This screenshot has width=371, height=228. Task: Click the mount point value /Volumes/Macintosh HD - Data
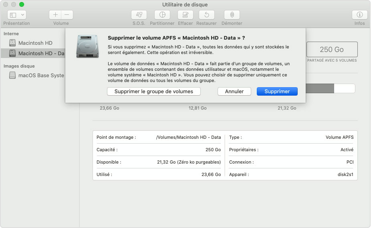pos(188,137)
